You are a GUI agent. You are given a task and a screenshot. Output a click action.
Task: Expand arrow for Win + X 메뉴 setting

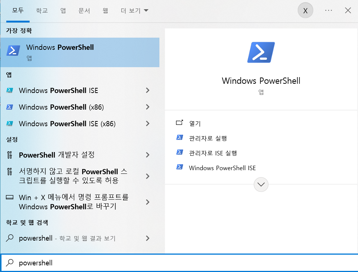(148, 202)
